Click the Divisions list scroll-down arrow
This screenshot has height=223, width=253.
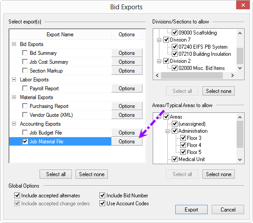[x=240, y=68]
